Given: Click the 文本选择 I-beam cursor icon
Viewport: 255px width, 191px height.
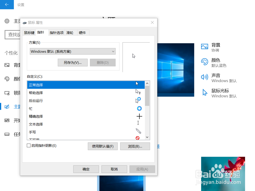Looking at the screenshot, I should click(x=138, y=123).
